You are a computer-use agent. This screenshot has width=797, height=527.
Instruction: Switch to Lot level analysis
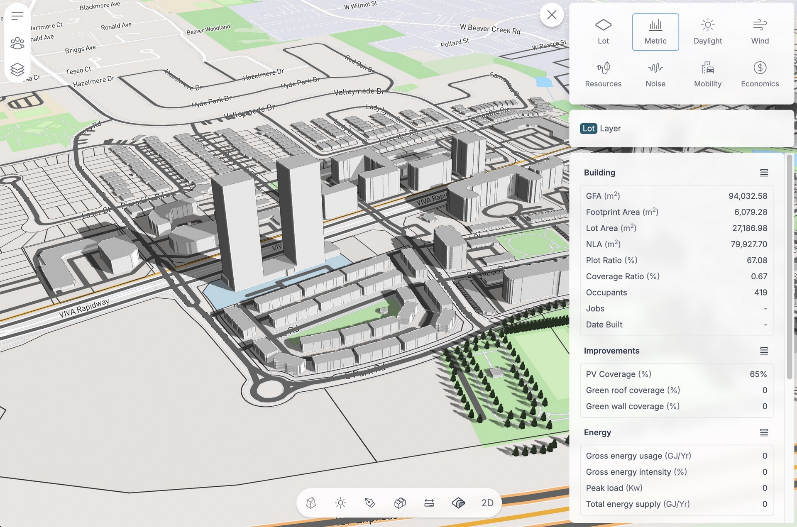[x=603, y=31]
